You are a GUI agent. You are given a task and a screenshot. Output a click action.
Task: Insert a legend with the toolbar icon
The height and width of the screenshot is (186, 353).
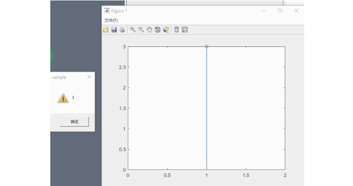pyautogui.click(x=184, y=30)
